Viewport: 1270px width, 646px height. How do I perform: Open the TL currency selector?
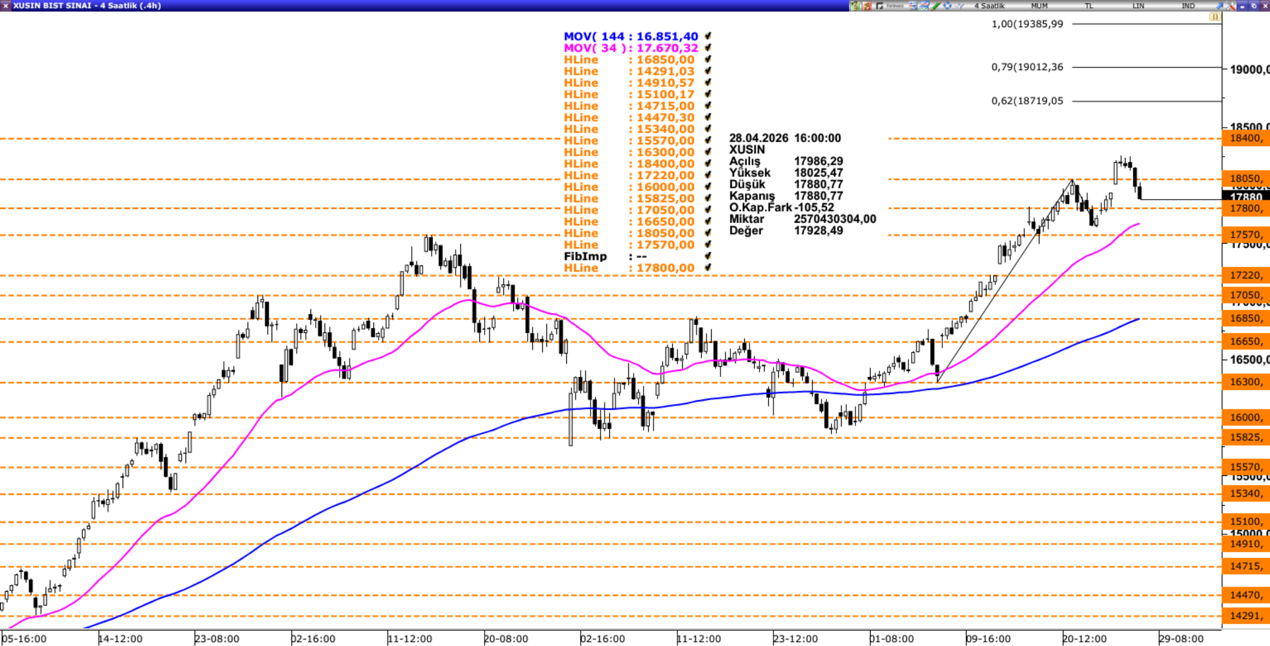pyautogui.click(x=1089, y=6)
